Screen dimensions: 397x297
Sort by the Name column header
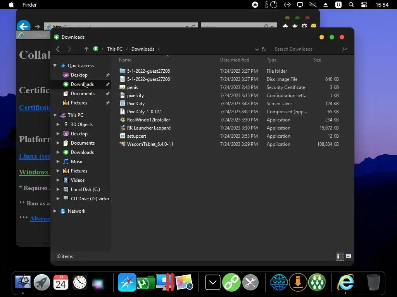pyautogui.click(x=125, y=60)
